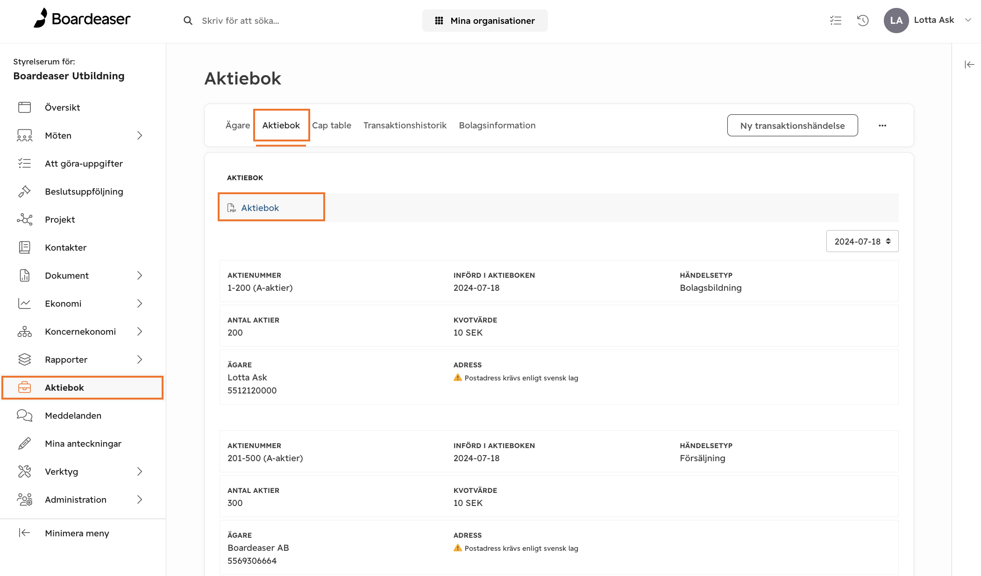Open the Transaktionshistorik tab
The width and height of the screenshot is (981, 576).
[x=405, y=125]
